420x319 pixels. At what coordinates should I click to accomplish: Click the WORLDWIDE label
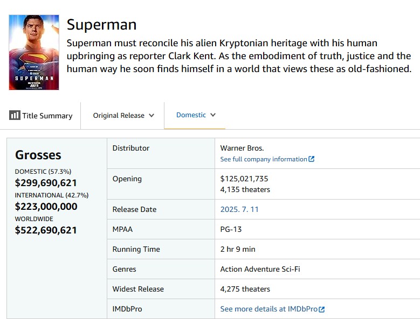(x=34, y=219)
